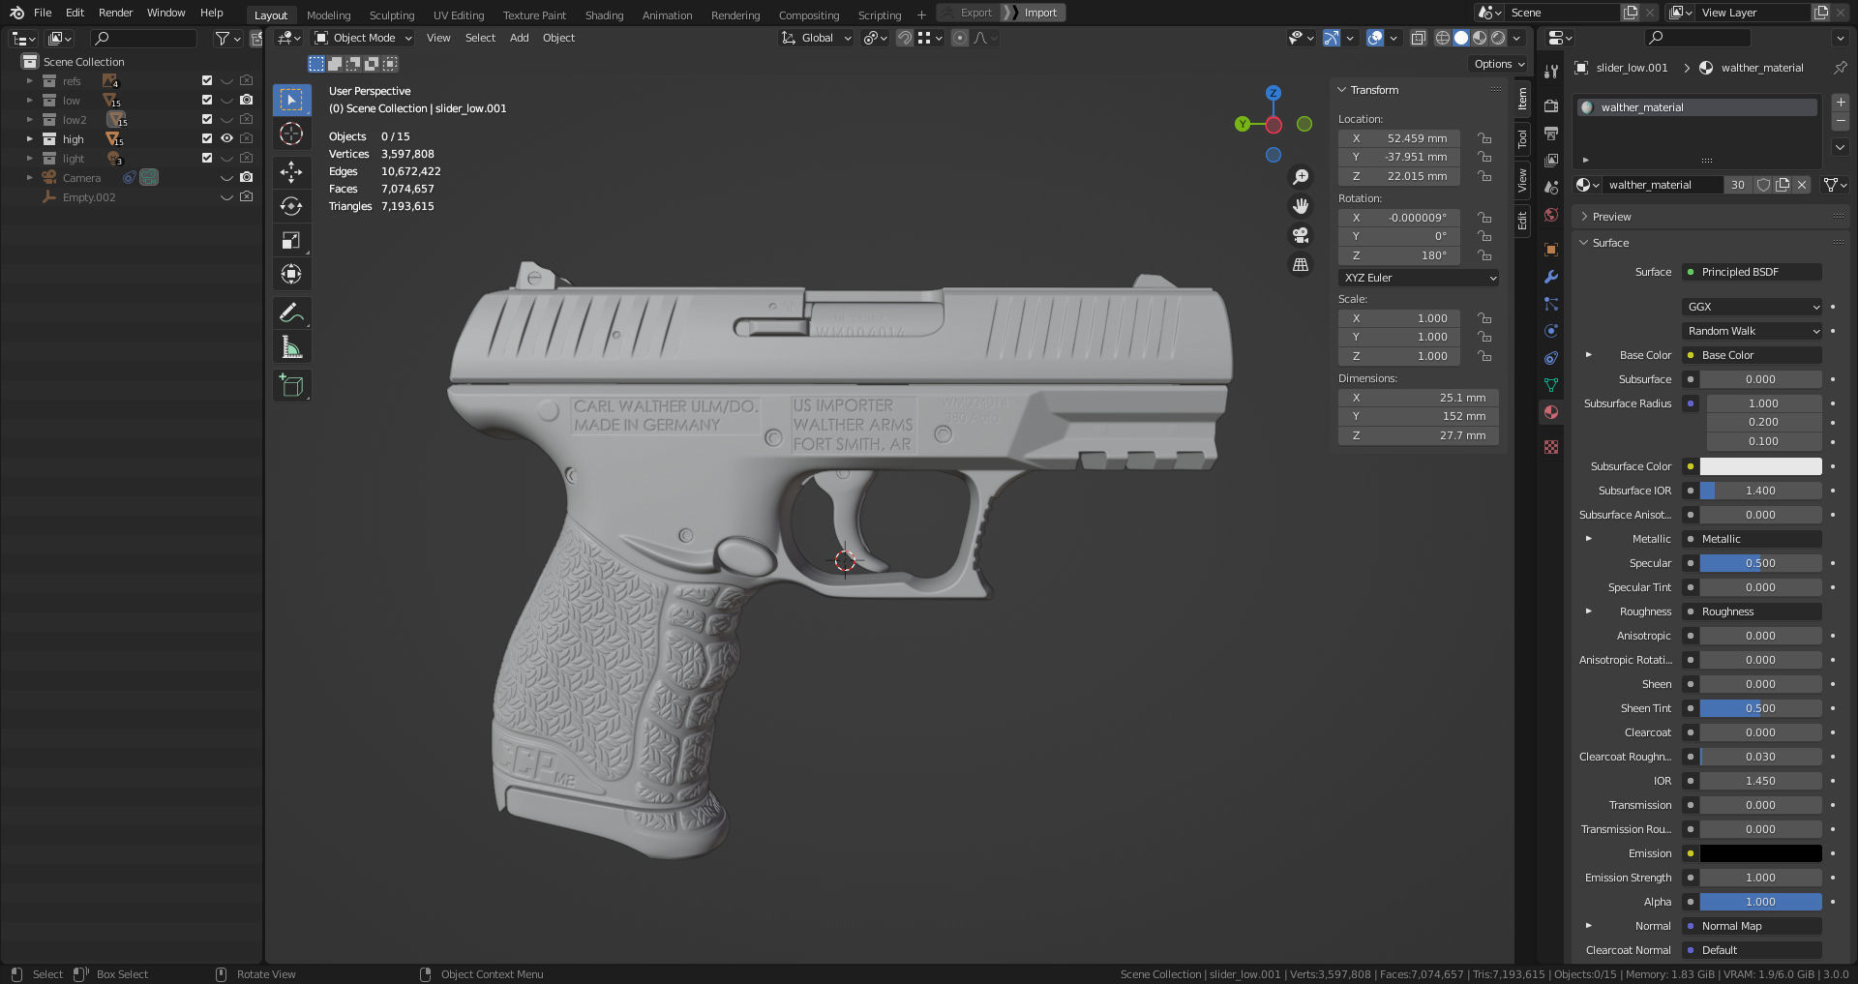Screen dimensions: 1858x984
Task: Open Modifier properties wrench icon
Action: coord(1551,277)
